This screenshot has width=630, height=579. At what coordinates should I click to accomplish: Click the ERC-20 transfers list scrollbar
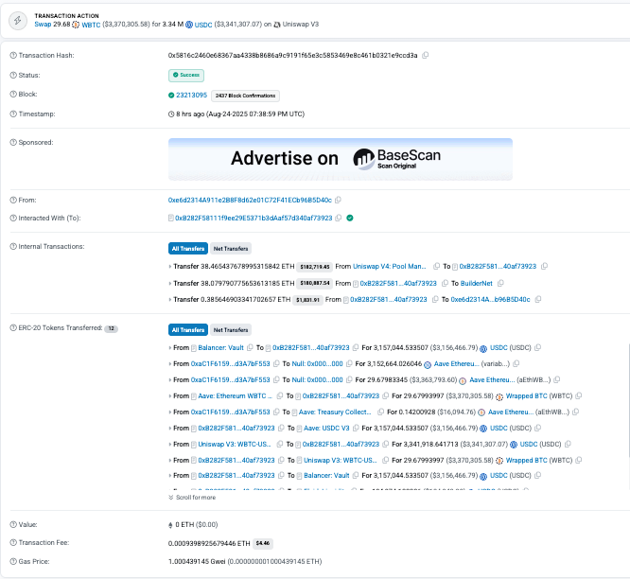coord(628,400)
